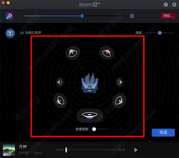The width and height of the screenshot is (179, 158).
Task: Click the small left side speaker
Action: coord(60,82)
